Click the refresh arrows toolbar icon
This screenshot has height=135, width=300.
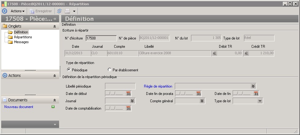coord(59,11)
